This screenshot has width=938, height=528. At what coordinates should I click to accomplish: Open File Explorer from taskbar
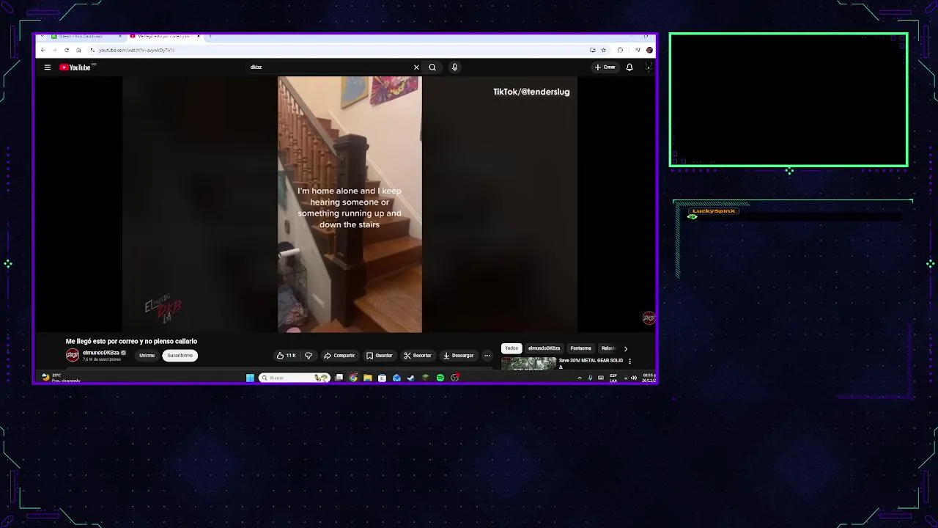368,378
